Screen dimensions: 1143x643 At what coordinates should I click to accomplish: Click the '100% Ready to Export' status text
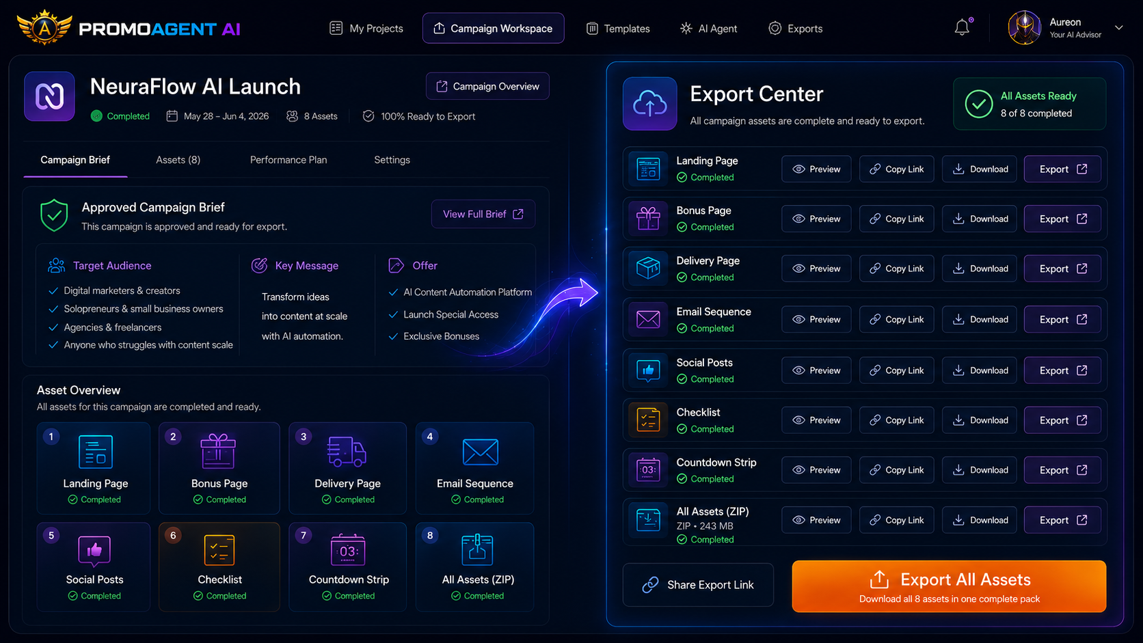428,116
